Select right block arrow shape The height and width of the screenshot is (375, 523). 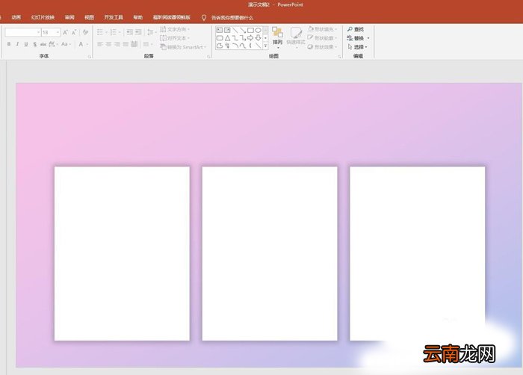coord(250,38)
